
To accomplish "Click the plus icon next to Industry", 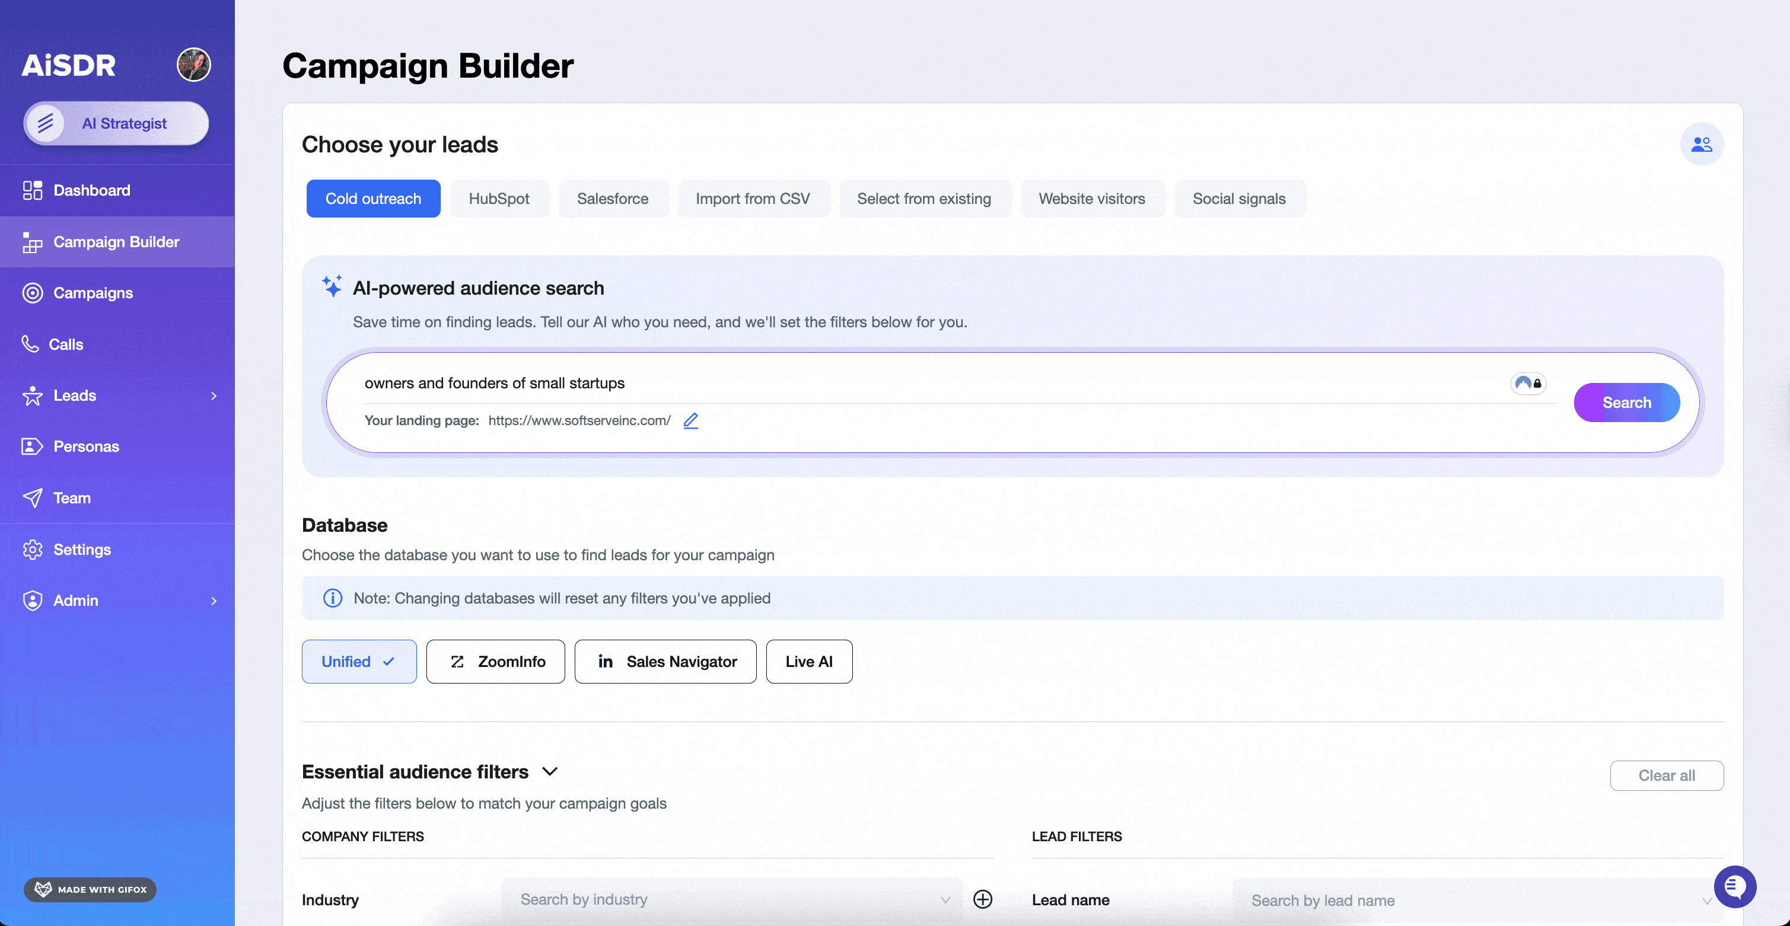I will (x=983, y=899).
